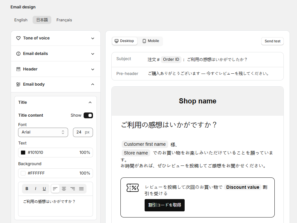
Task: Select the Français language tab
Action: tap(64, 20)
